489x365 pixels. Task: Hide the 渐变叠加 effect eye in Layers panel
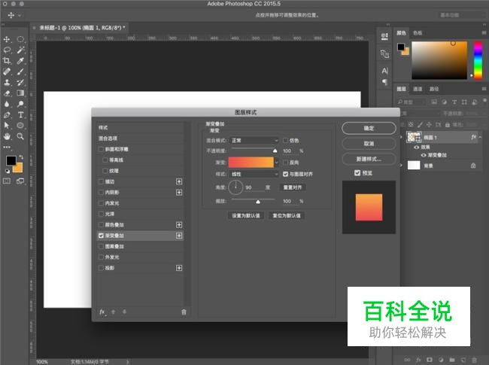click(424, 155)
